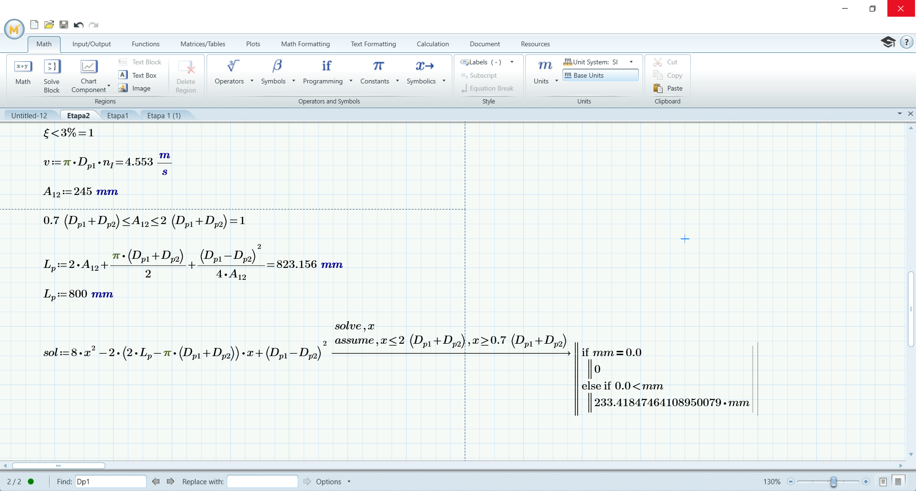This screenshot has height=491, width=916.
Task: Switch to page view mode in status bar
Action: [x=883, y=481]
